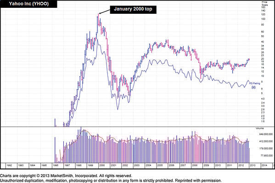Viewport: 275px width, 183px height.
Task: Click the 2010 year label
Action: (218, 166)
